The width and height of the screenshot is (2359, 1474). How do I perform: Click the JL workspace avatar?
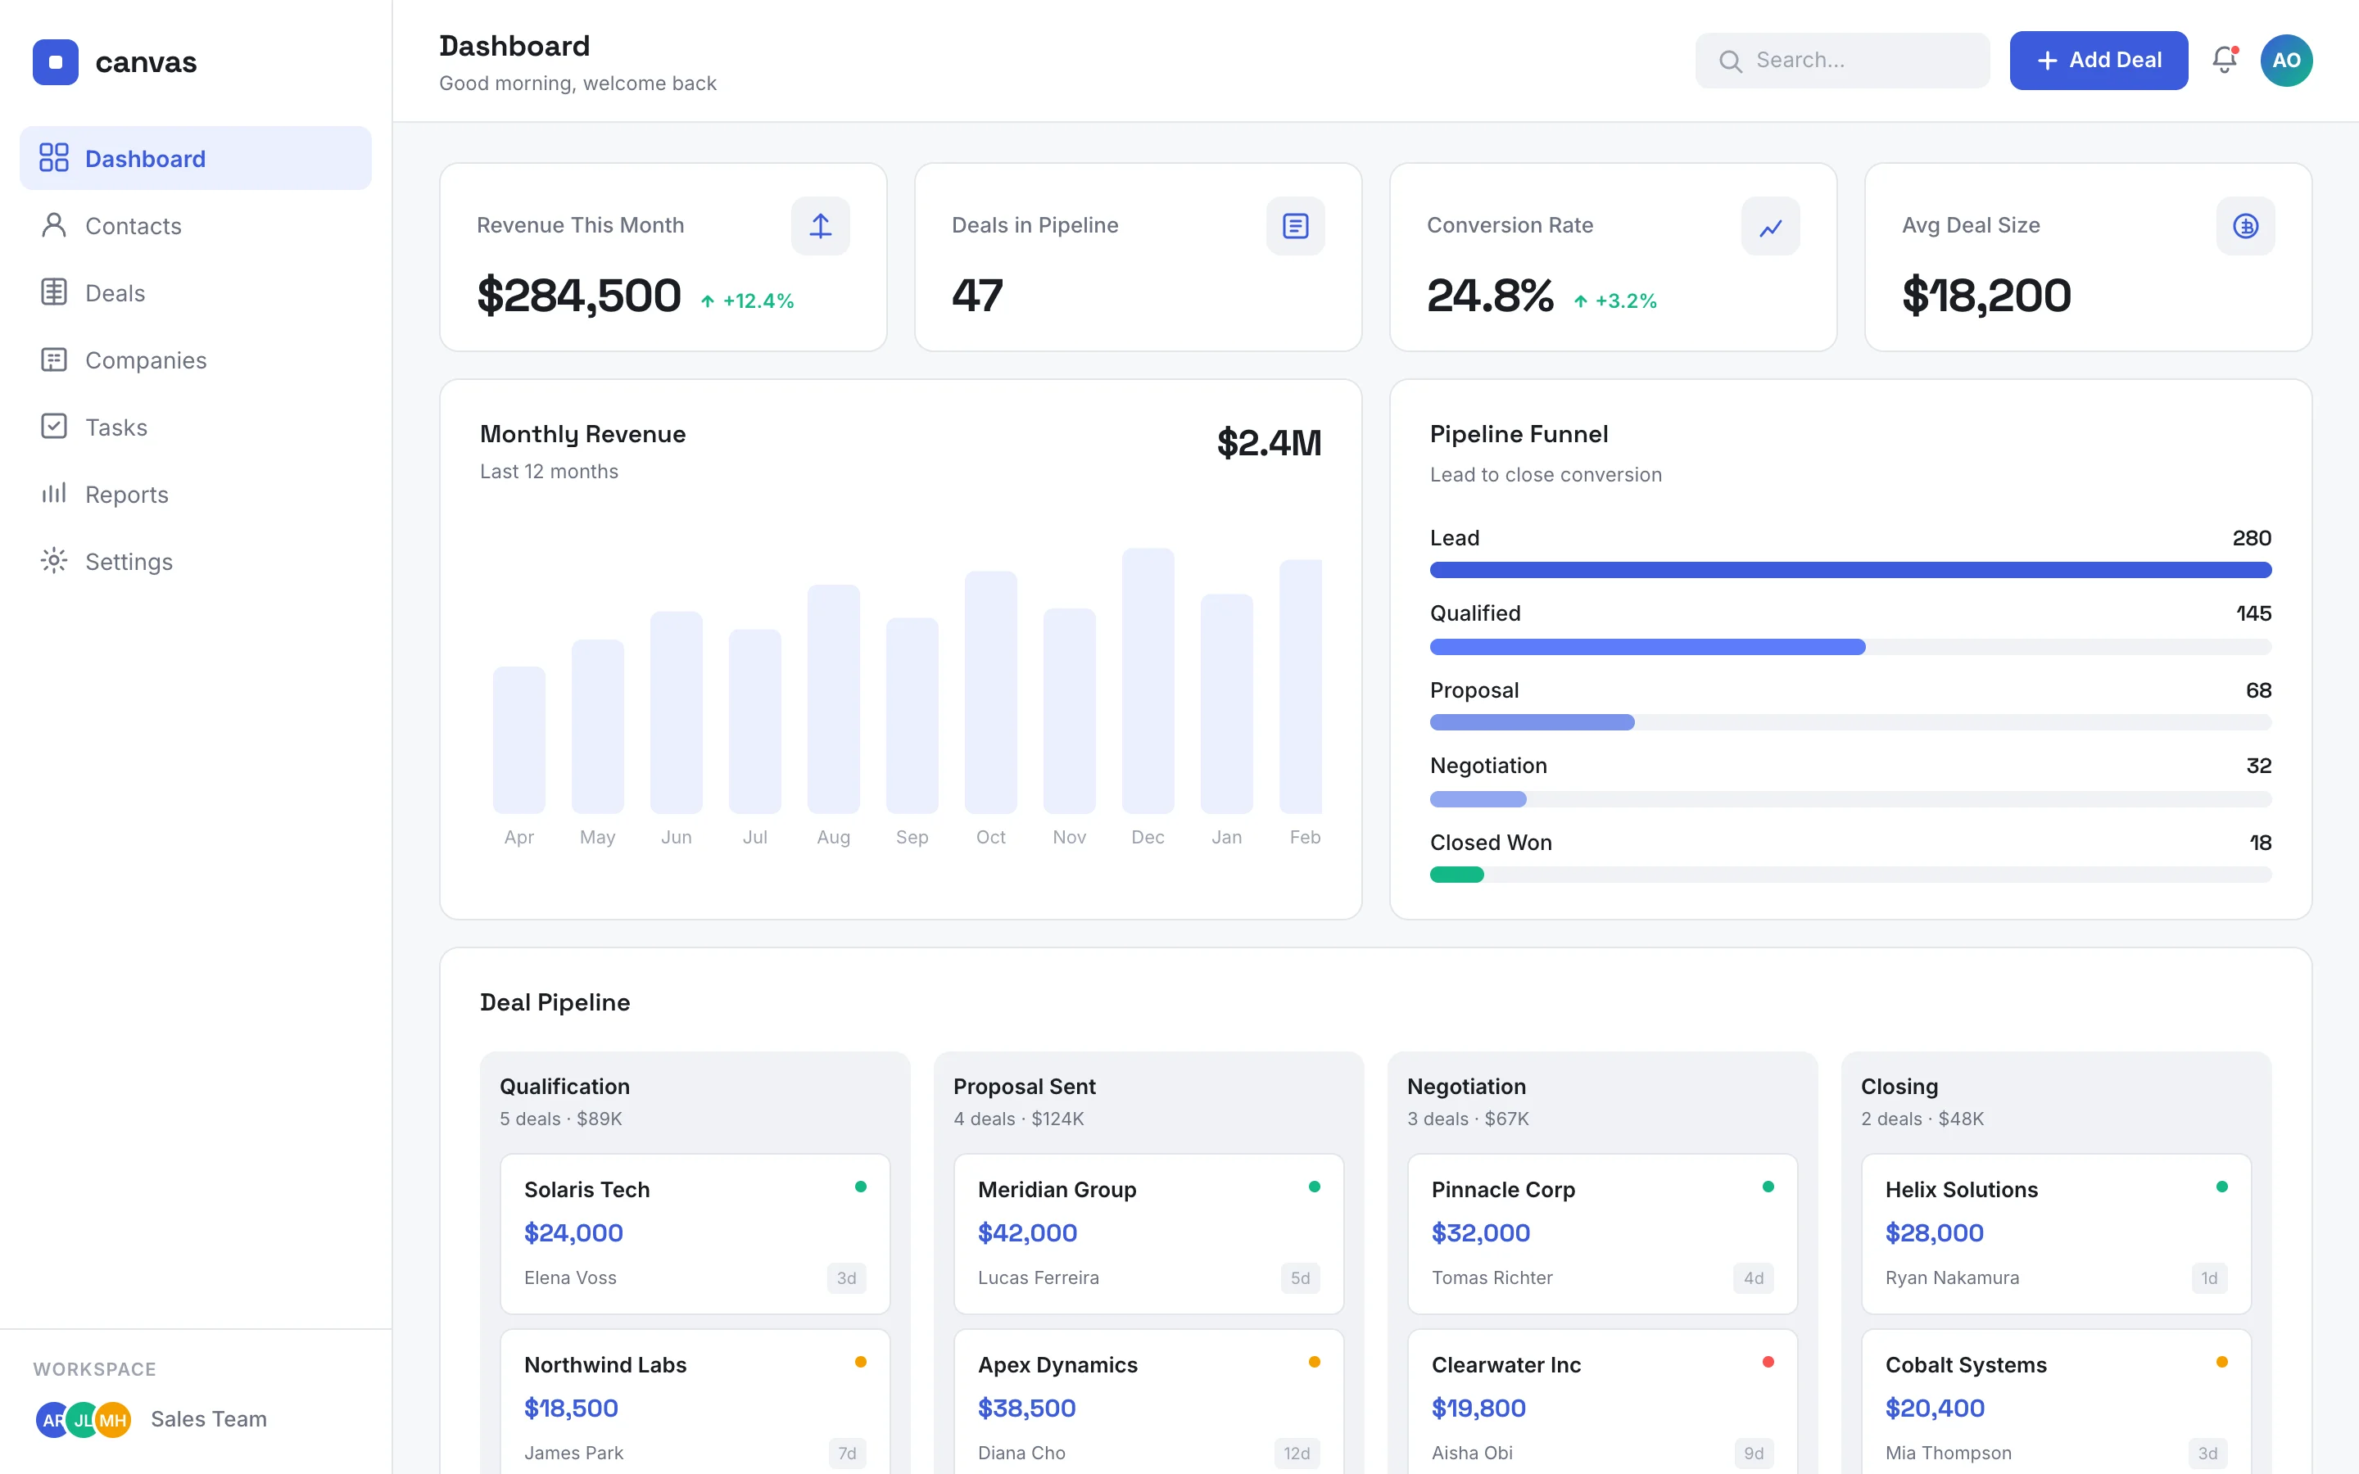point(83,1419)
